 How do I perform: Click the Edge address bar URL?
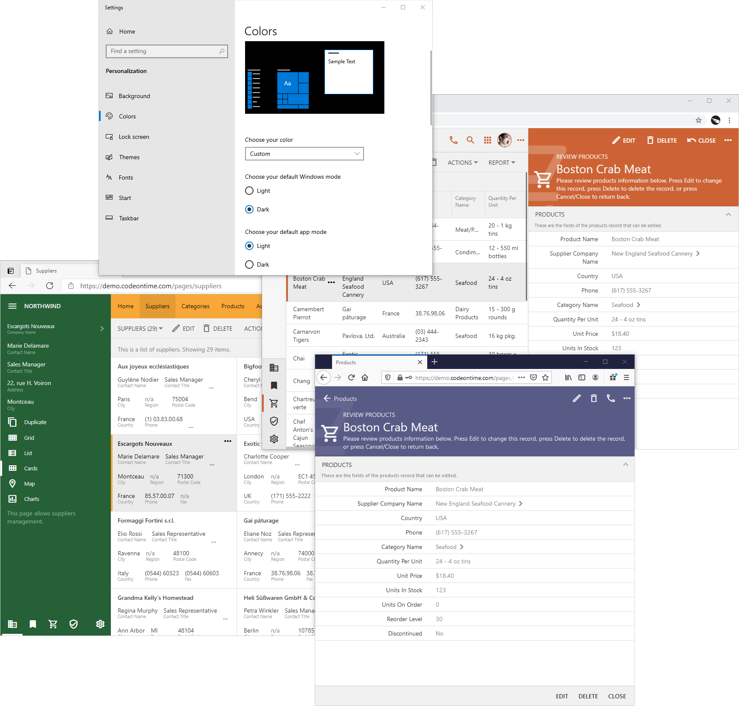coord(151,286)
